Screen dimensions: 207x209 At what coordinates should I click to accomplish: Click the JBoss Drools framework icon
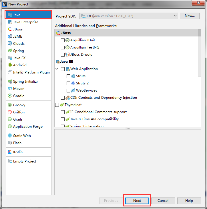pos(67,55)
